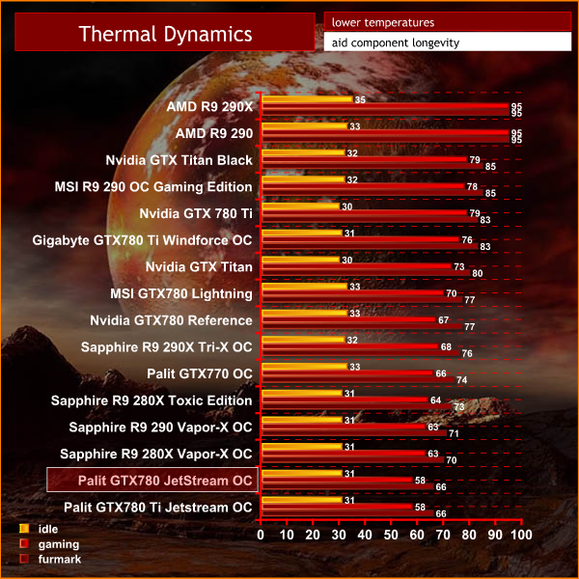579x579 pixels.
Task: Click Palit GTX780 JetStream OC gaming bar
Action: click(337, 480)
